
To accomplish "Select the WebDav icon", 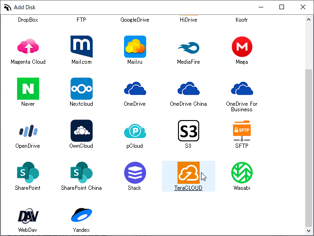I will (x=28, y=215).
